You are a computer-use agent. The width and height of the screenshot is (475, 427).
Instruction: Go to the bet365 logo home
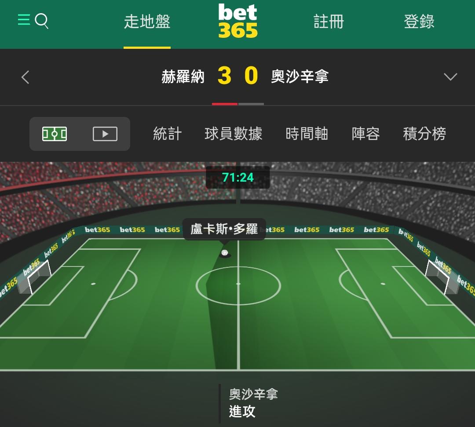click(238, 21)
